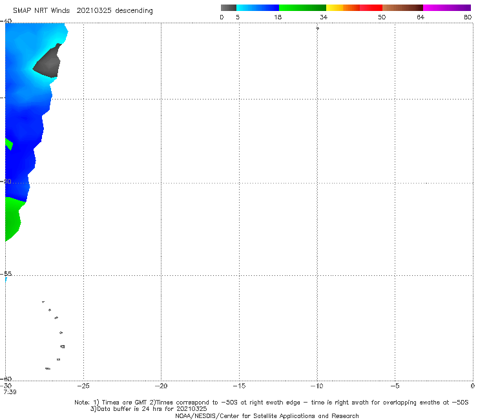Click the color bar label '34'

324,17
